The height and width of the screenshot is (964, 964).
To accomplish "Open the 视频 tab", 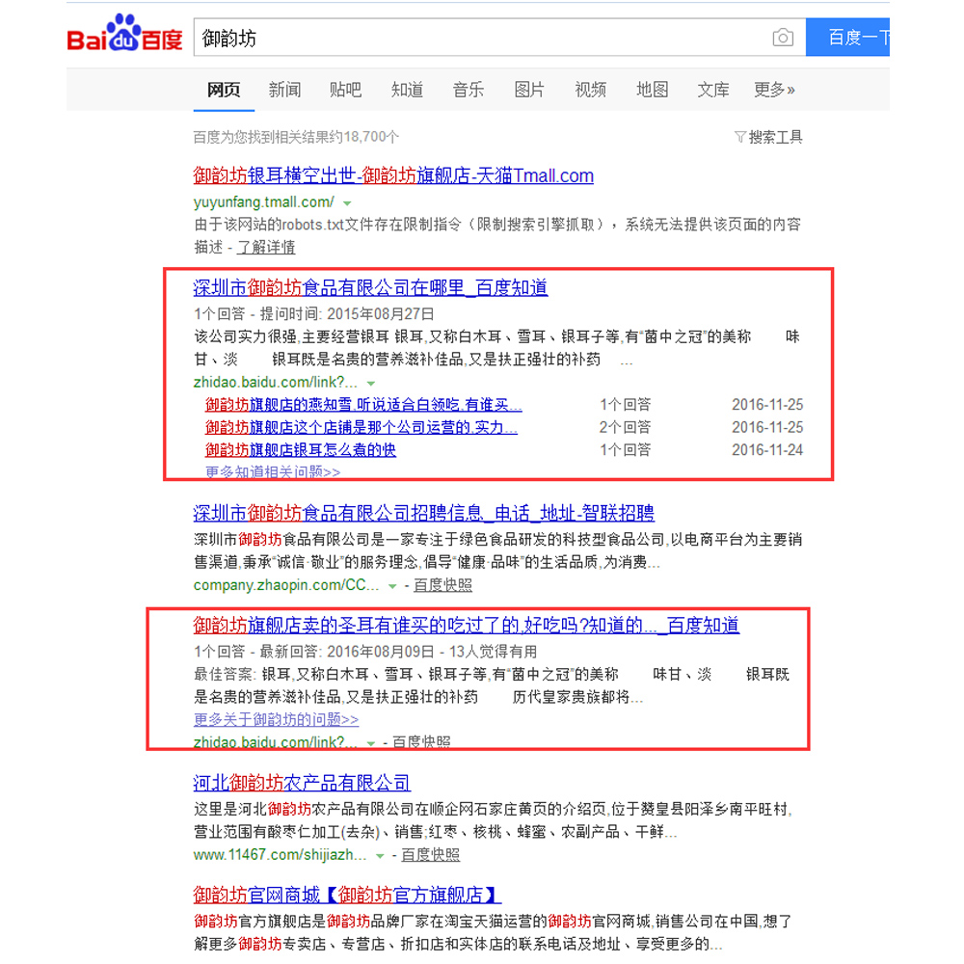I will click(x=591, y=90).
